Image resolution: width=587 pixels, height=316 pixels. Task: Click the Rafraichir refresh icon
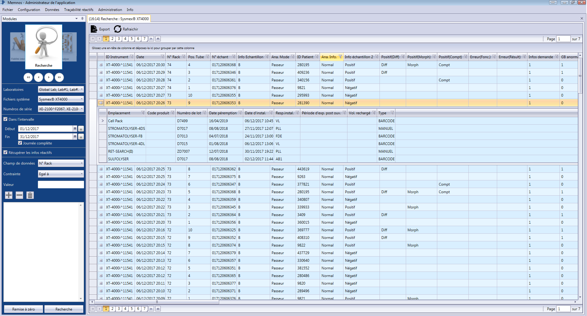[x=118, y=29]
